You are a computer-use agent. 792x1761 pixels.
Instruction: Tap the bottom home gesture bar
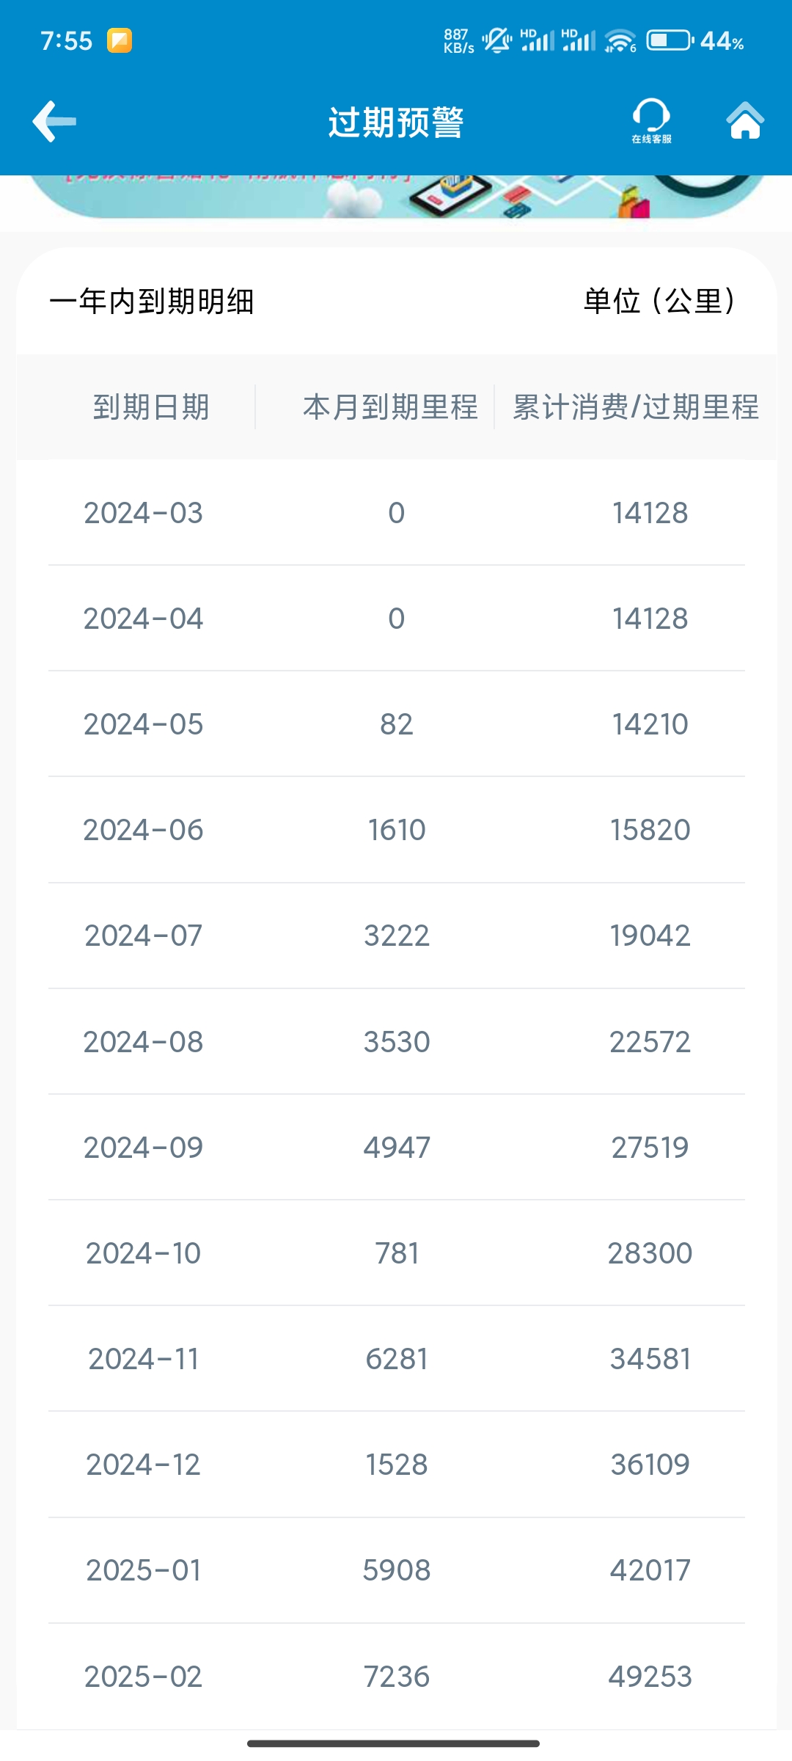click(394, 1743)
